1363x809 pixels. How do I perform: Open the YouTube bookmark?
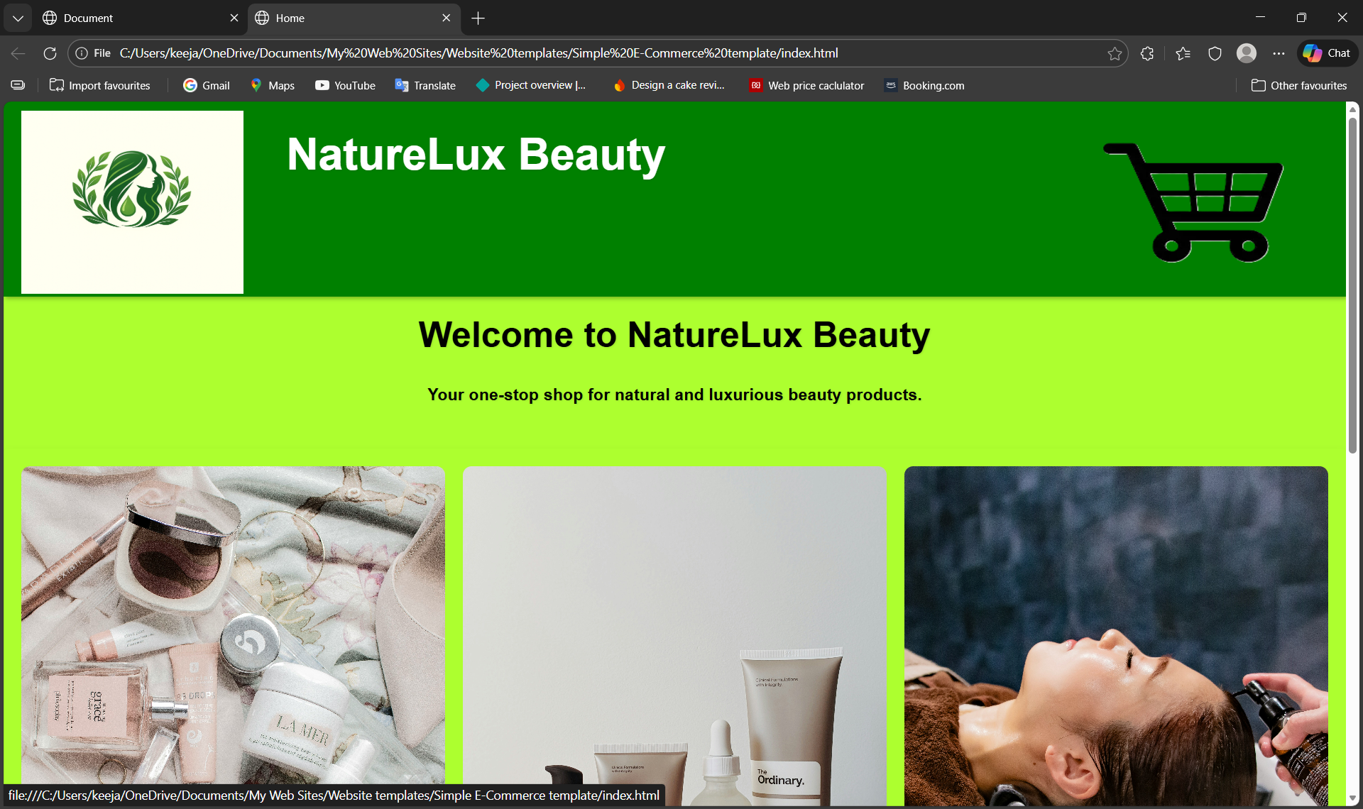[x=345, y=85]
